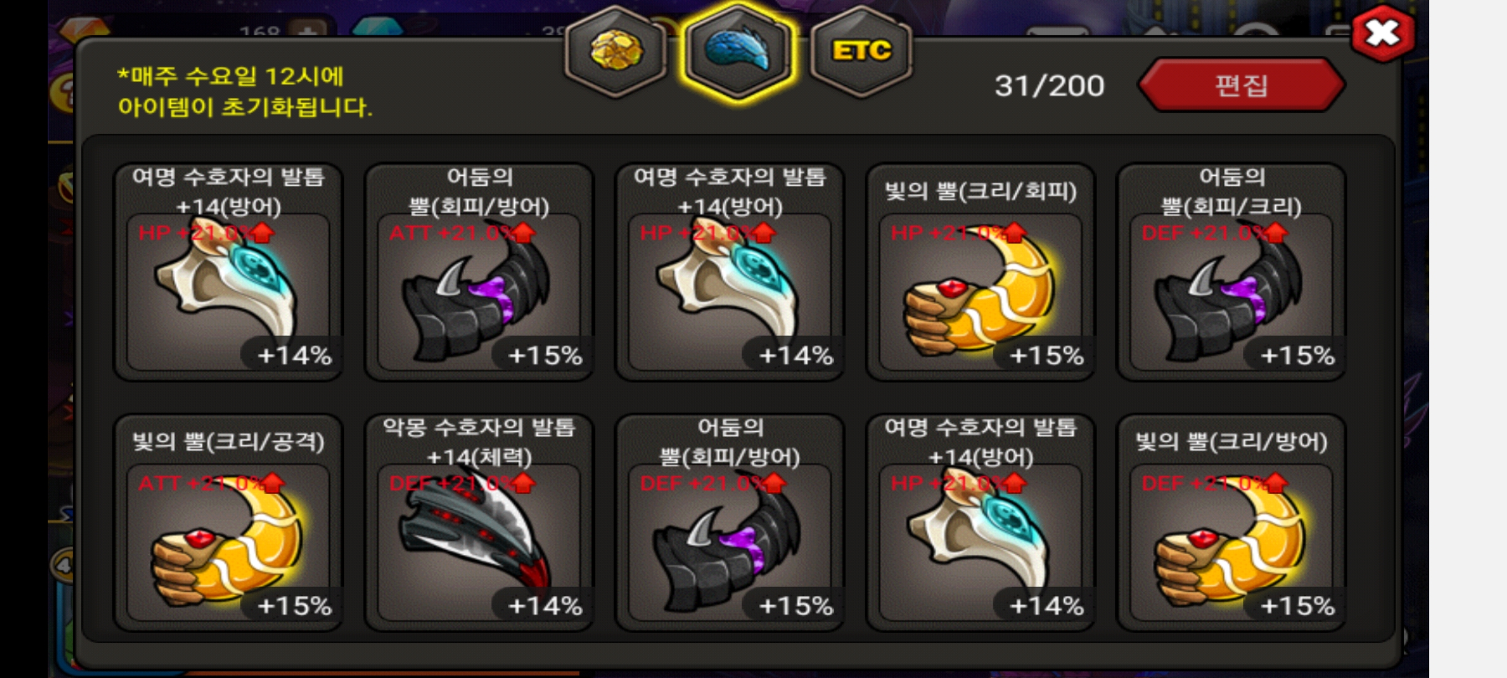The image size is (1507, 678).
Task: Select third top-row 여명 수호자의 발톱 item
Action: (730, 272)
